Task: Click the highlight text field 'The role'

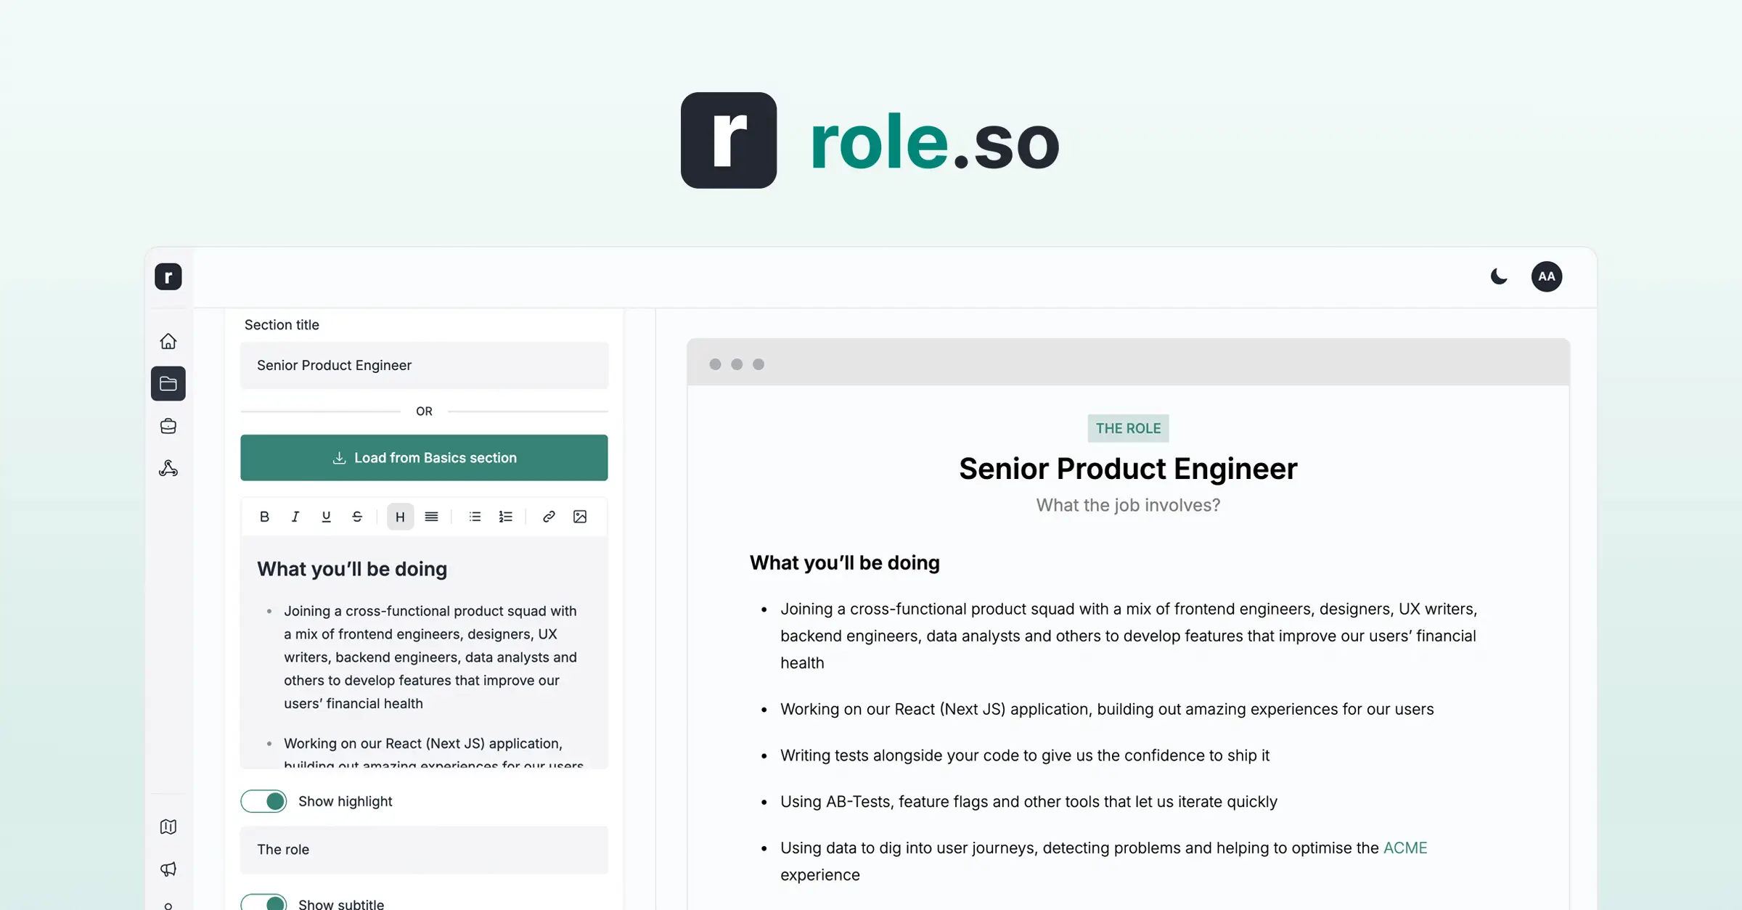Action: (424, 850)
